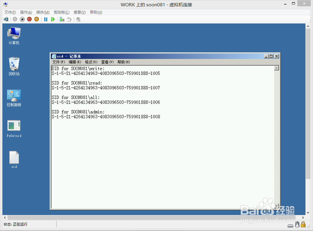The image size is (313, 231).
Task: Minimize the virtual machine connection window
Action: point(285,3)
